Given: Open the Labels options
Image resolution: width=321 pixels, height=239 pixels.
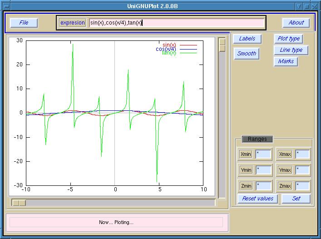Looking at the screenshot, I should coord(247,39).
